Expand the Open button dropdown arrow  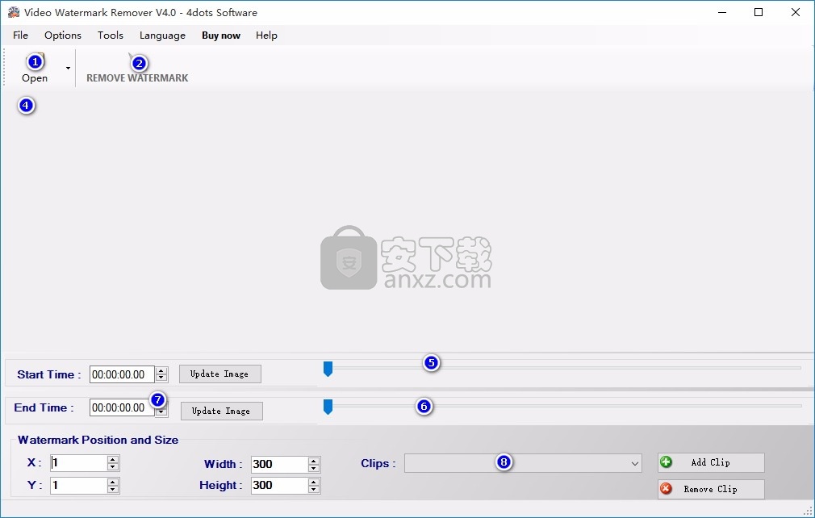(68, 68)
